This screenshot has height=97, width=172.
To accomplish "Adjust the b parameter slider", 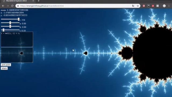I will tap(10, 26).
